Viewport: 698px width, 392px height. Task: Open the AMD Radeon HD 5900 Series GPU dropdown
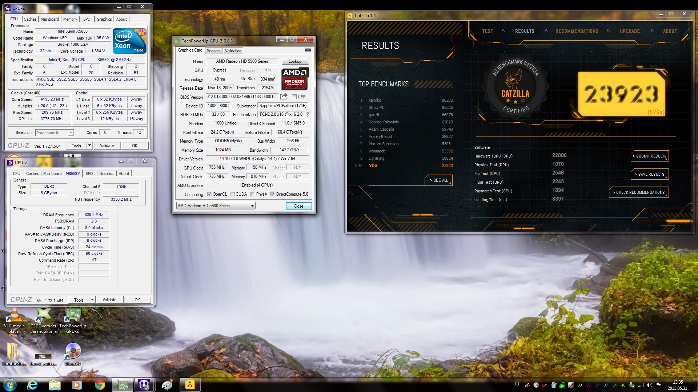[216, 206]
